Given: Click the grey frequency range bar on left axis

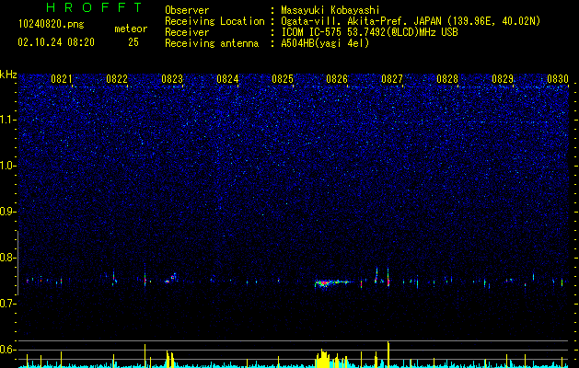Looking at the screenshot, I should click(17, 263).
